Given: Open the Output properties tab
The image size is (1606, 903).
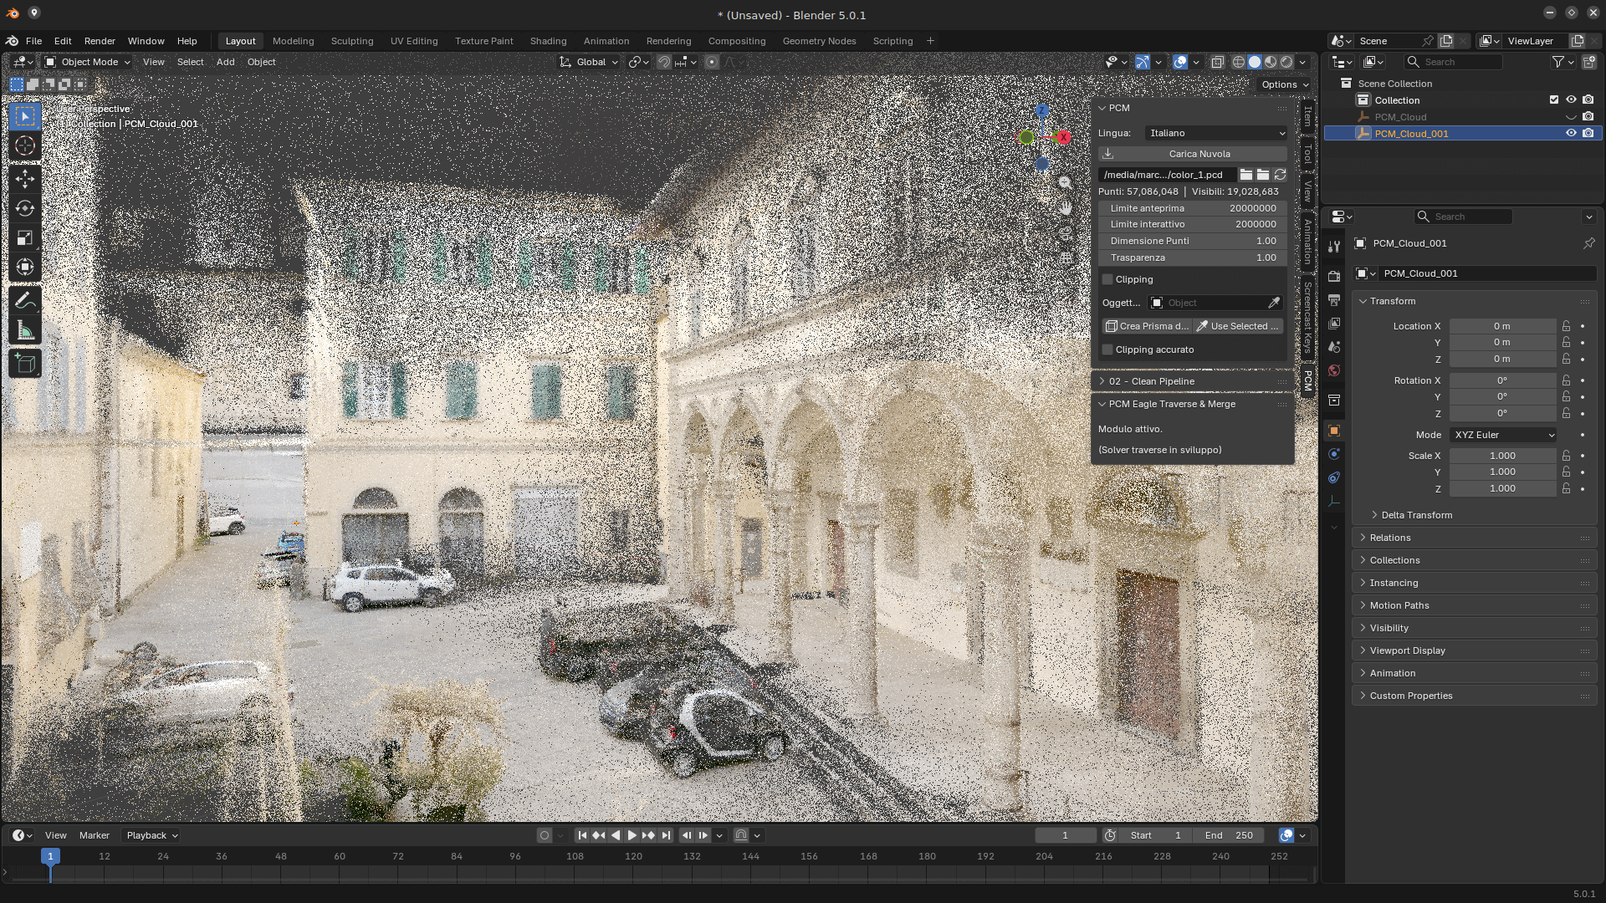Looking at the screenshot, I should pyautogui.click(x=1334, y=300).
